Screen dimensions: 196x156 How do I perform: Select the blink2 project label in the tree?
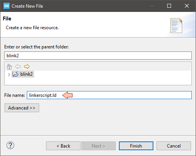point(26,74)
